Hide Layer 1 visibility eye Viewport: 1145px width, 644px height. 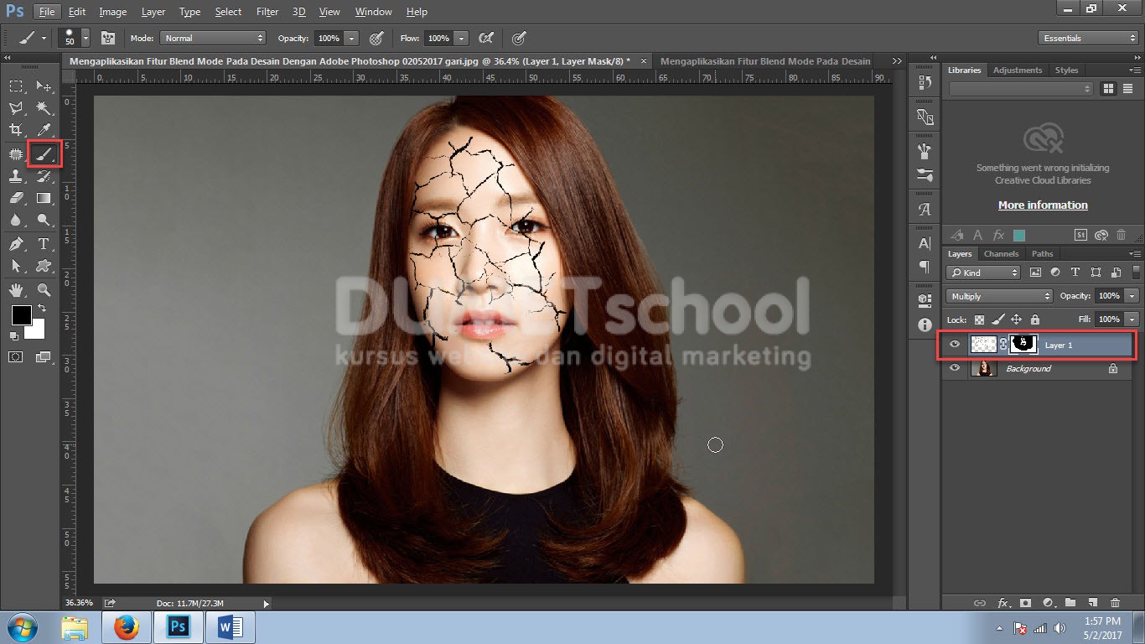coord(955,345)
